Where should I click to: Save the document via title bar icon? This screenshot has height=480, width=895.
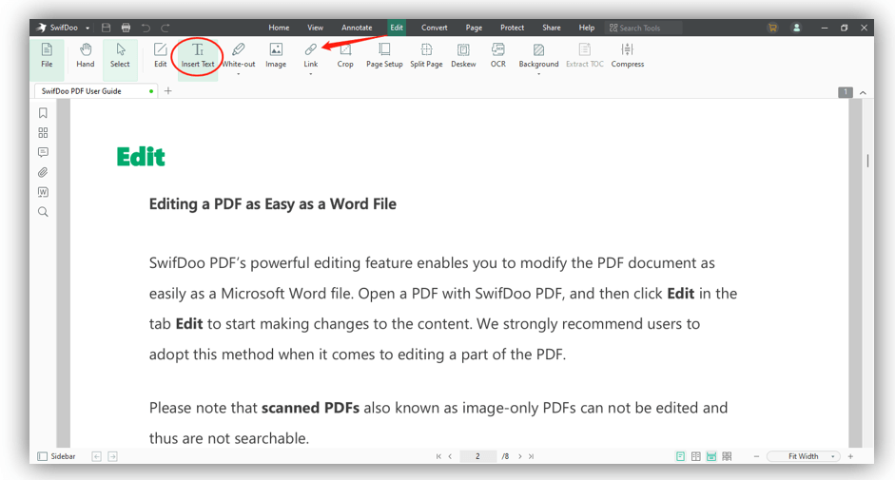107,28
